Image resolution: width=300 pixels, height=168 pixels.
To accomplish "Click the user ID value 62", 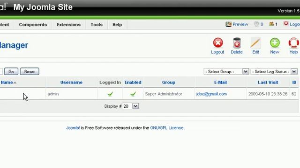I will click(294, 94).
